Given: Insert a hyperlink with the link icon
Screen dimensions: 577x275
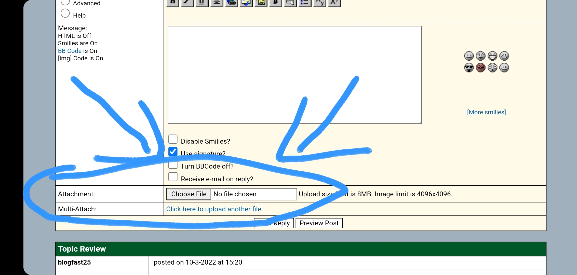Looking at the screenshot, I should click(232, 3).
